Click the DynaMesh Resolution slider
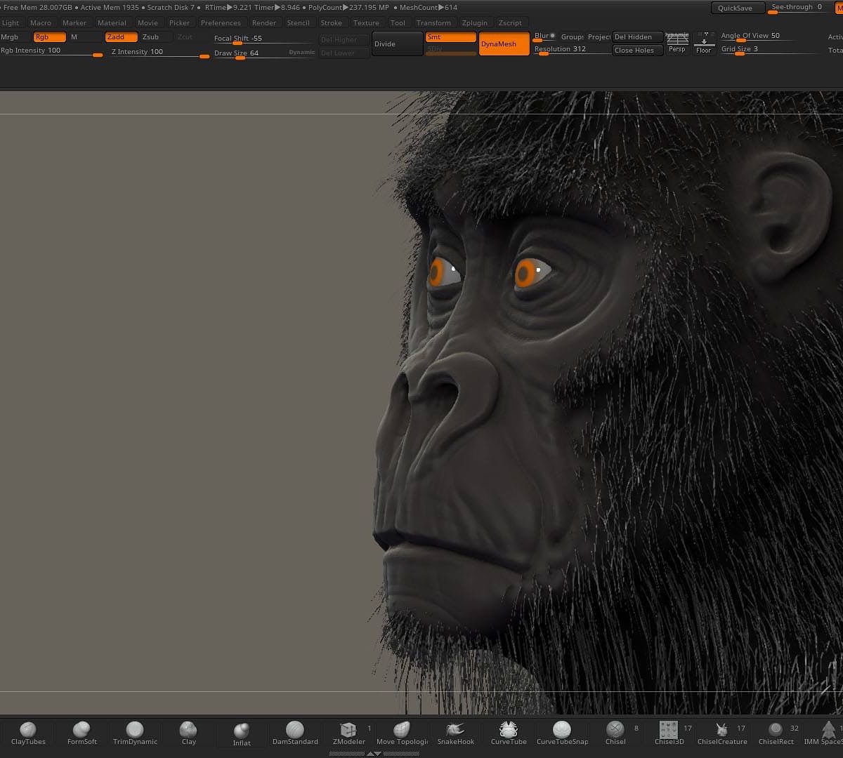This screenshot has width=843, height=758. tap(572, 50)
